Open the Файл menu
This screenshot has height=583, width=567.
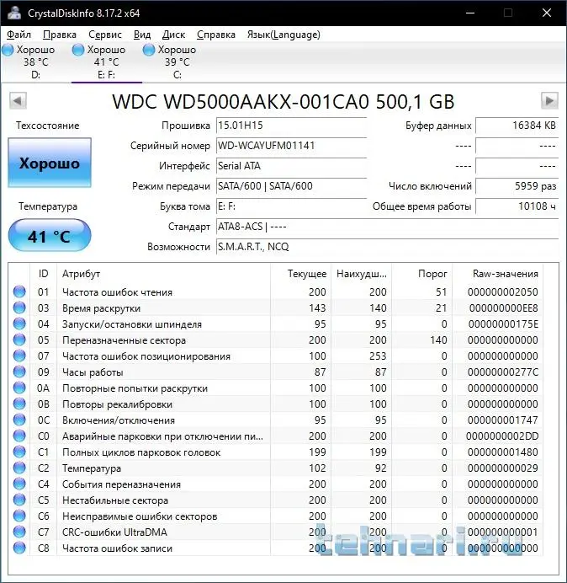pos(19,35)
